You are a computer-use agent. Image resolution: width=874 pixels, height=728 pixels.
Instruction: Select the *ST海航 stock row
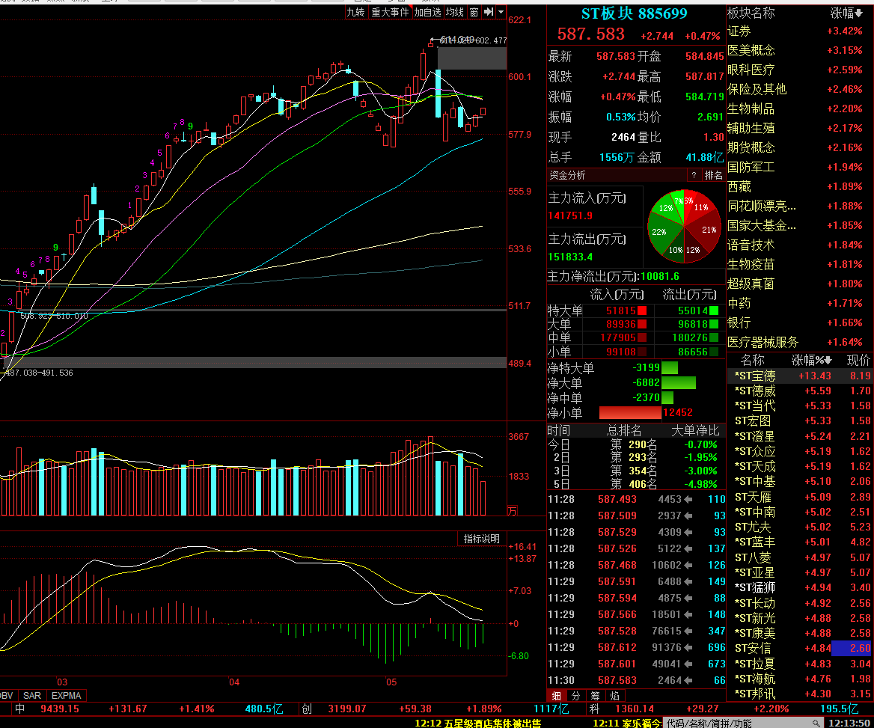[x=800, y=679]
